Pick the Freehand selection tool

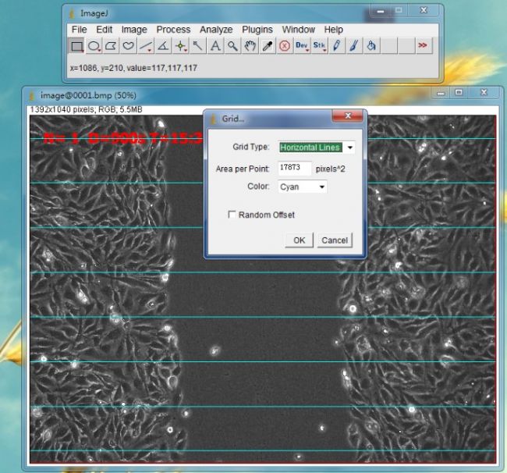tap(129, 46)
